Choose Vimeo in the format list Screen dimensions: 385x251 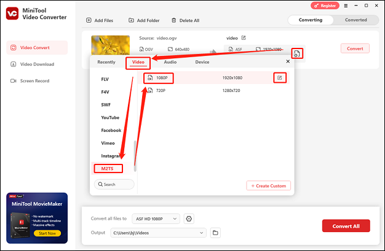pyautogui.click(x=108, y=143)
